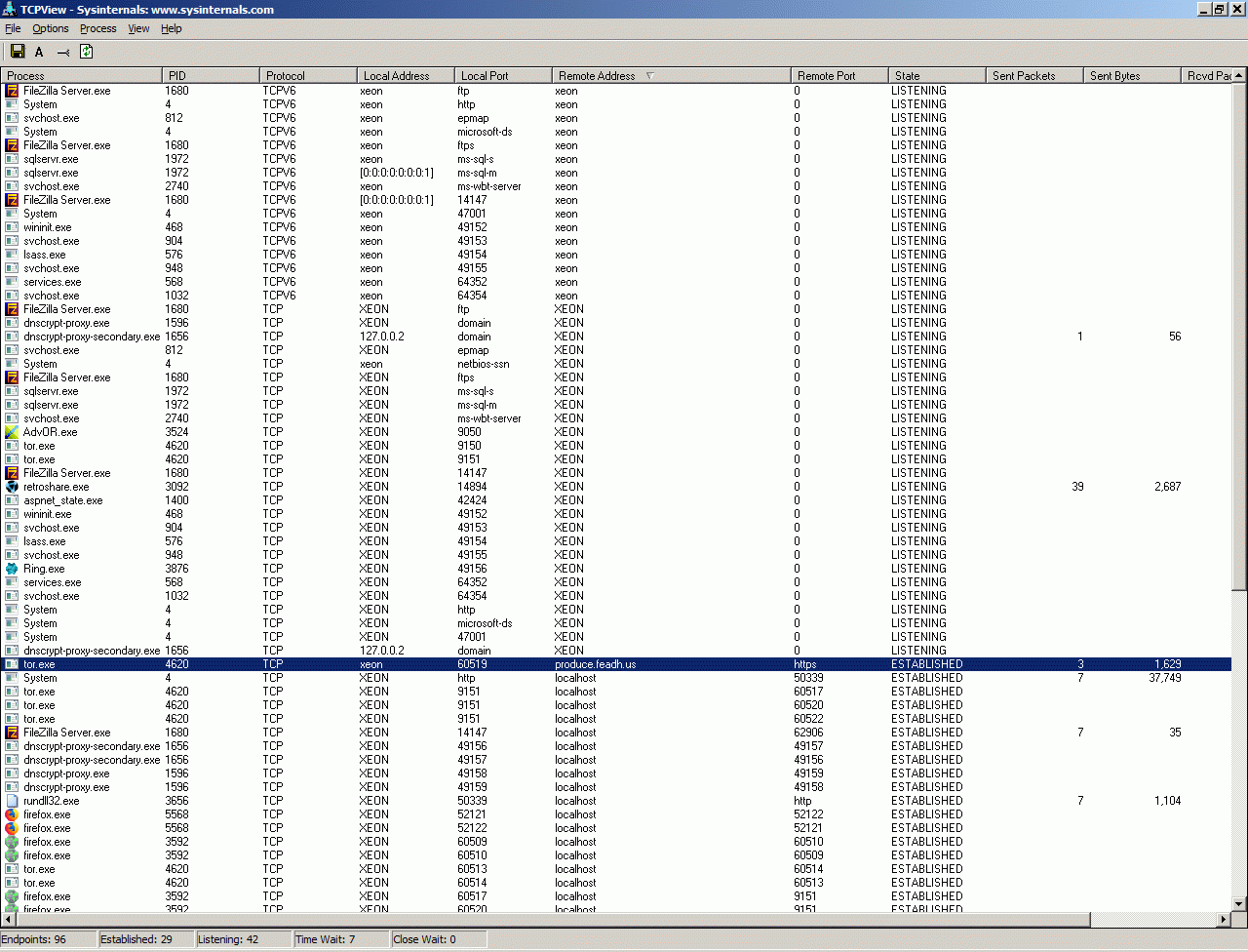Click the vertical scrollbar down arrow

[x=1239, y=904]
